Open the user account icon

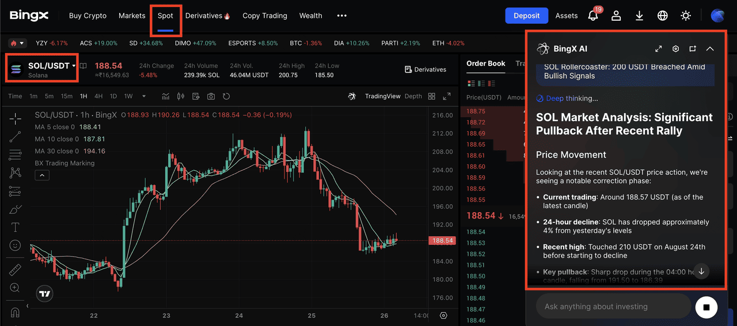(616, 16)
